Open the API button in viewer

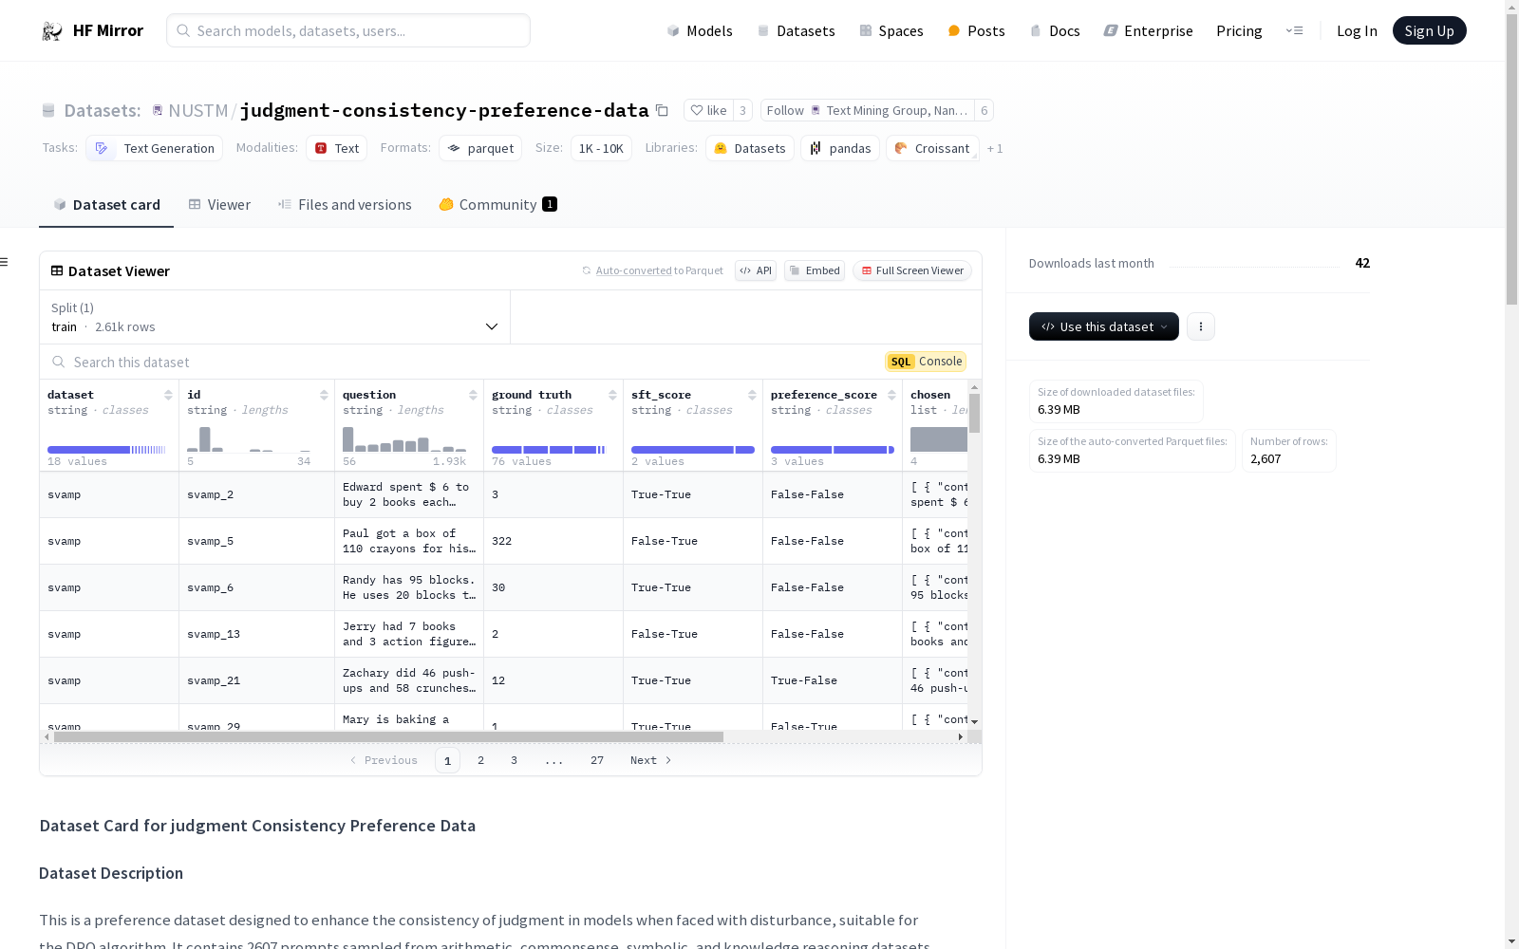756,270
